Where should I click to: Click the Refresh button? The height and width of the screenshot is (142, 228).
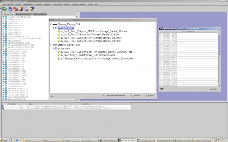coord(136,96)
